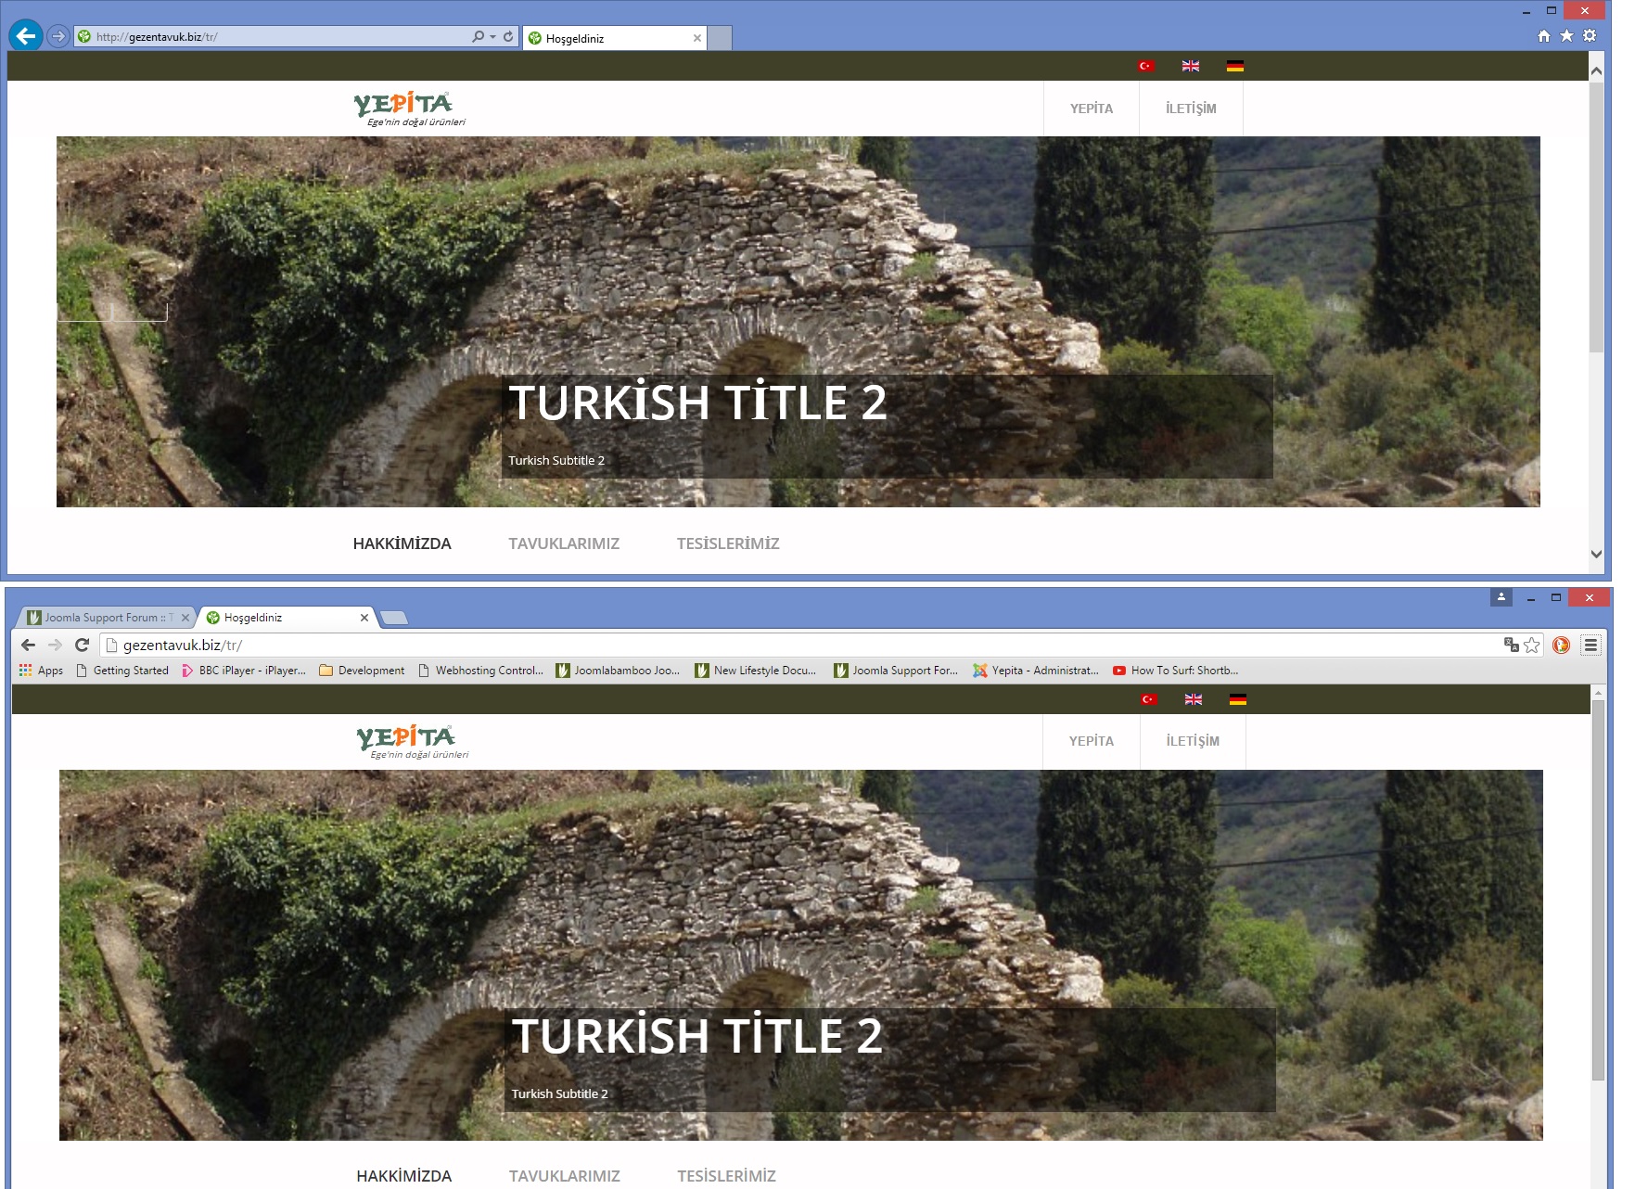Screen dimensions: 1635x1189
Task: Open Development bookmarks folder
Action: (x=362, y=671)
